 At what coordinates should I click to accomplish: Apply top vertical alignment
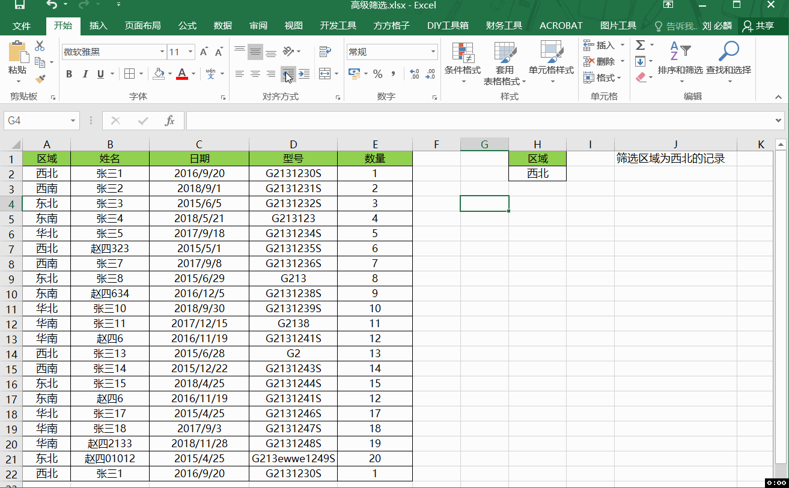coord(240,52)
